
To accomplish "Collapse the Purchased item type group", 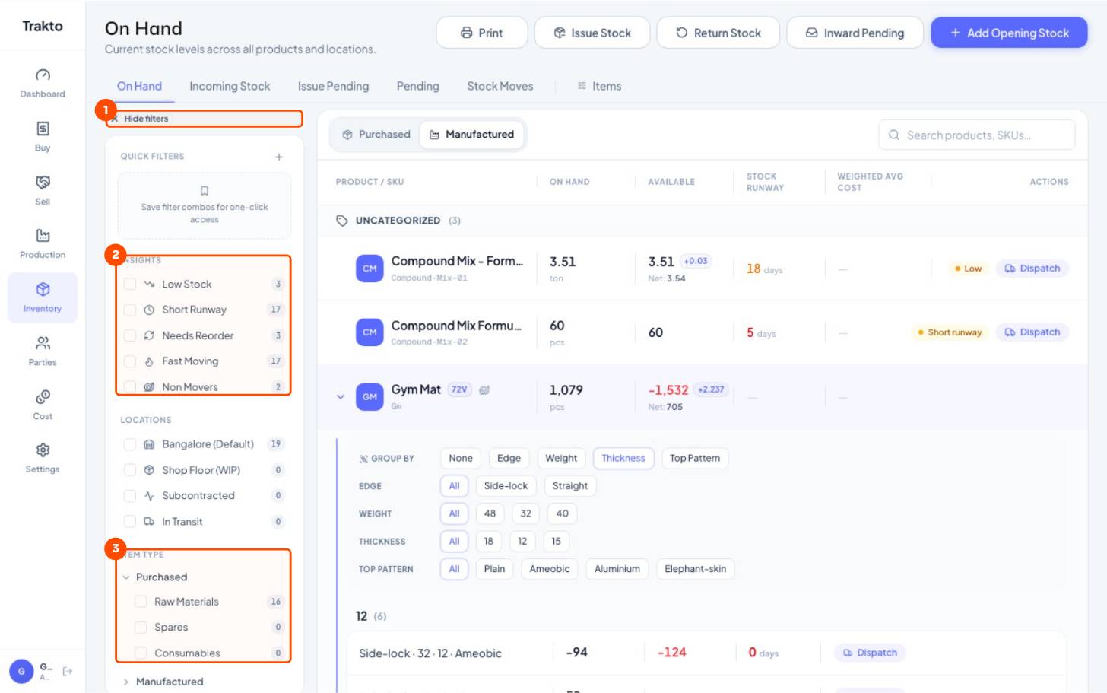I will click(126, 577).
